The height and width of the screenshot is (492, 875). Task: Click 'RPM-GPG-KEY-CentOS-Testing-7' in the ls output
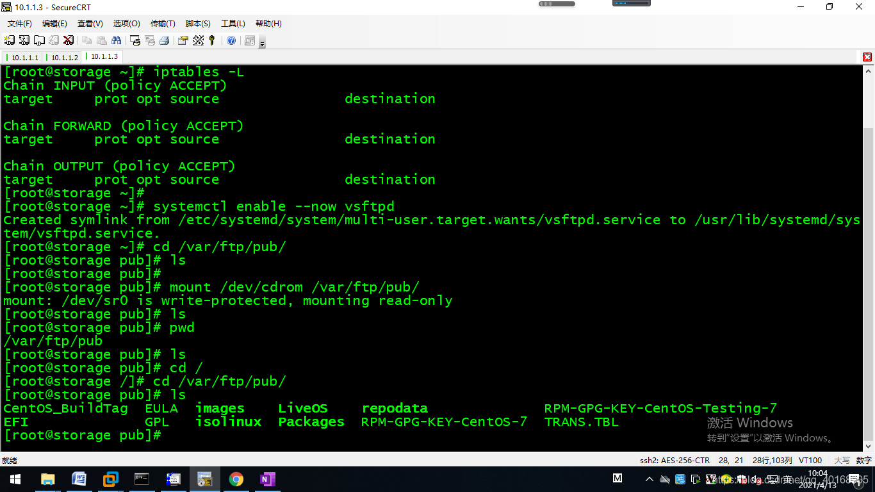click(x=660, y=408)
